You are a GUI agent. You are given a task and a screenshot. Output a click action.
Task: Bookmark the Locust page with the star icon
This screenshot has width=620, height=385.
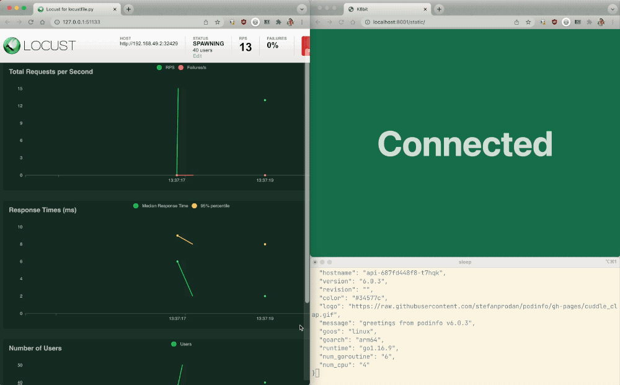coord(218,22)
